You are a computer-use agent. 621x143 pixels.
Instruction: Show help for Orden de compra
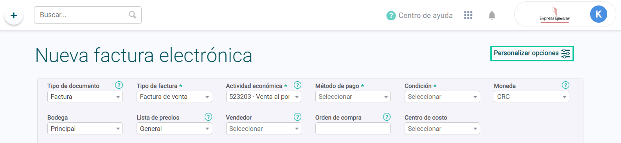tap(387, 117)
